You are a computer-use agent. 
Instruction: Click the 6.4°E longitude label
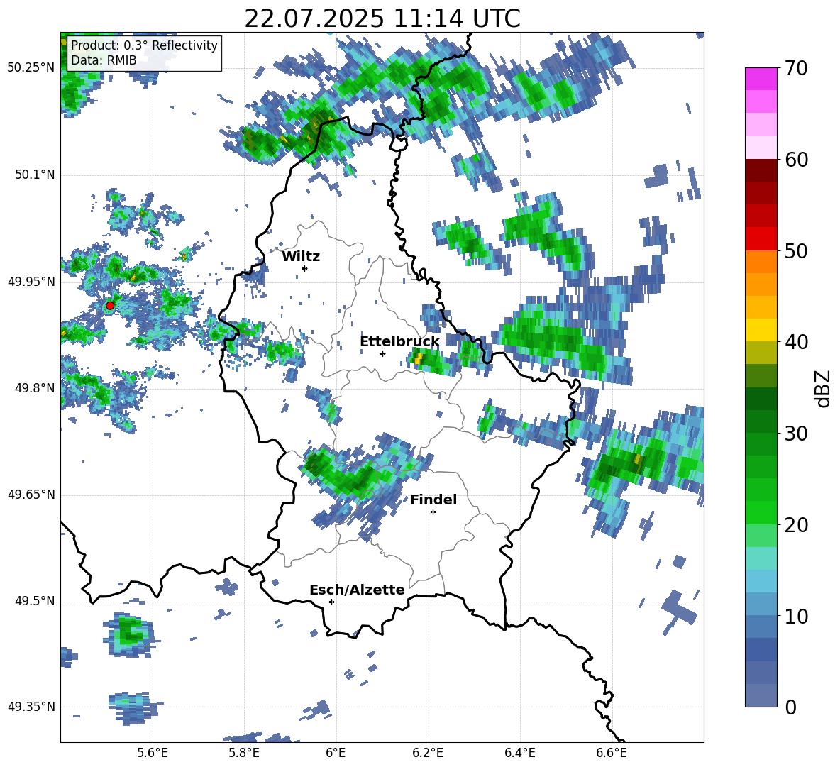click(519, 753)
